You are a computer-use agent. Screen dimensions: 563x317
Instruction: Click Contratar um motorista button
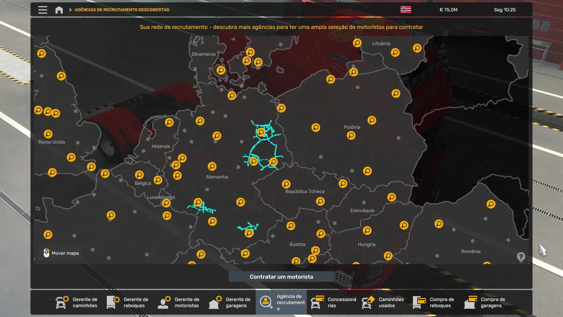pyautogui.click(x=281, y=277)
